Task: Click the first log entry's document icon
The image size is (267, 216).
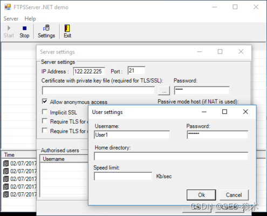Action: (x=6, y=164)
